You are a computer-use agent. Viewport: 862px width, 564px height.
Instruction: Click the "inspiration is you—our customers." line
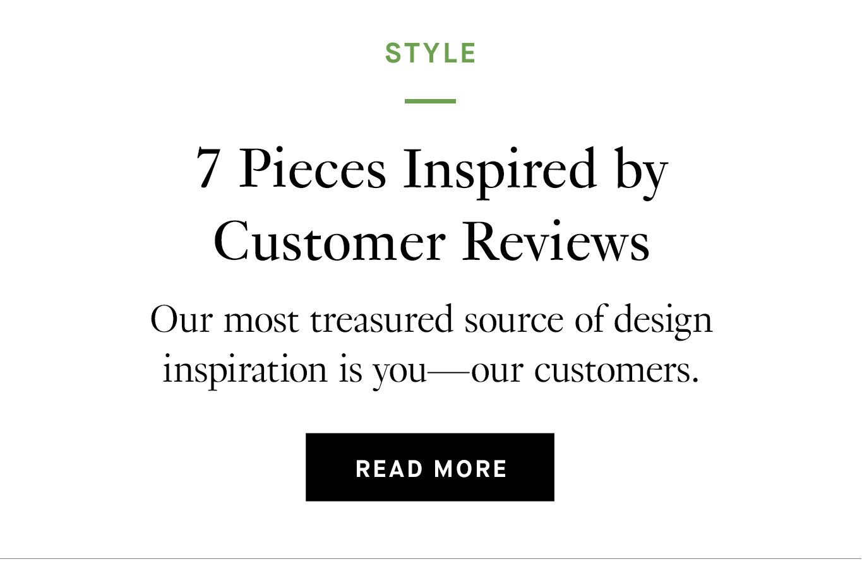point(431,370)
